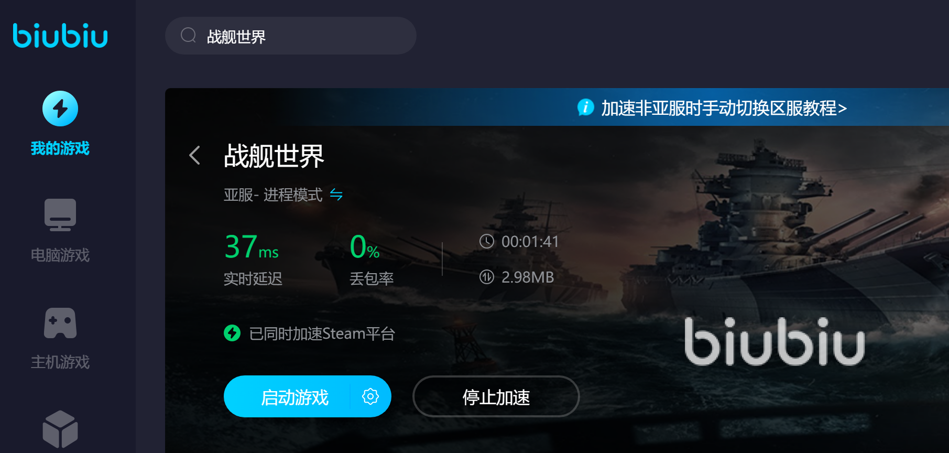
Task: Click the blue info icon in banner
Action: pos(585,107)
